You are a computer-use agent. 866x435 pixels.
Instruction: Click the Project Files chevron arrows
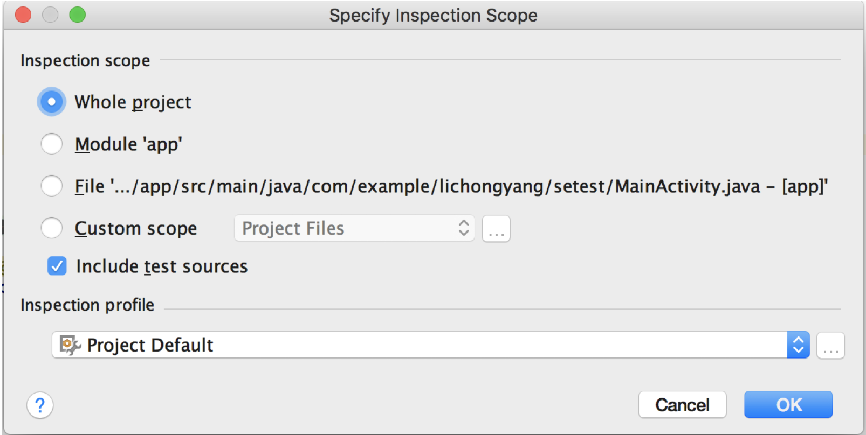pos(464,228)
